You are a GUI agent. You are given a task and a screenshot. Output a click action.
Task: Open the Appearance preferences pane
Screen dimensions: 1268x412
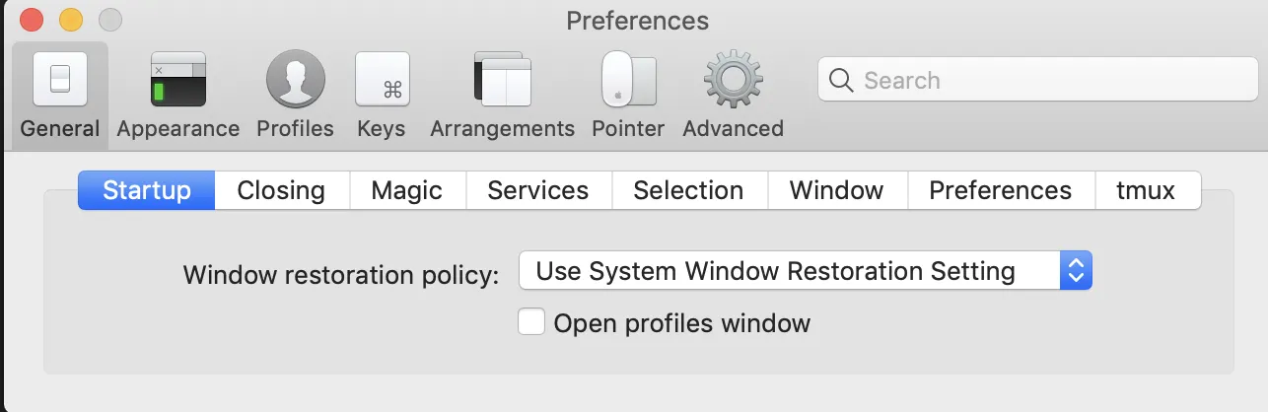[x=177, y=81]
